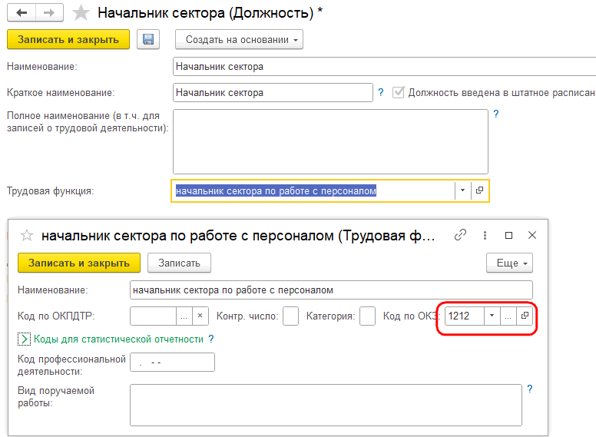Select Код по ОКЗ via ellipsis button
596x437 pixels.
pyautogui.click(x=508, y=316)
